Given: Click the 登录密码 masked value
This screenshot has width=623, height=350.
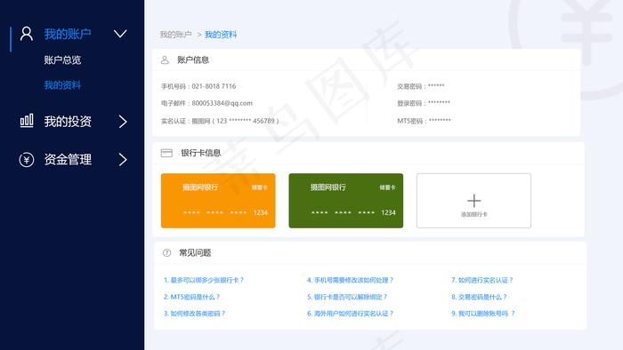Looking at the screenshot, I should 439,103.
